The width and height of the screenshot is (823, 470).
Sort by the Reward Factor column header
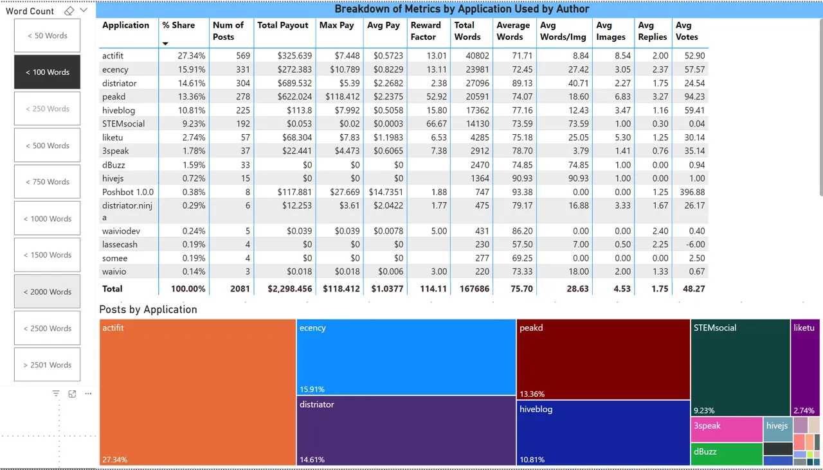(426, 31)
